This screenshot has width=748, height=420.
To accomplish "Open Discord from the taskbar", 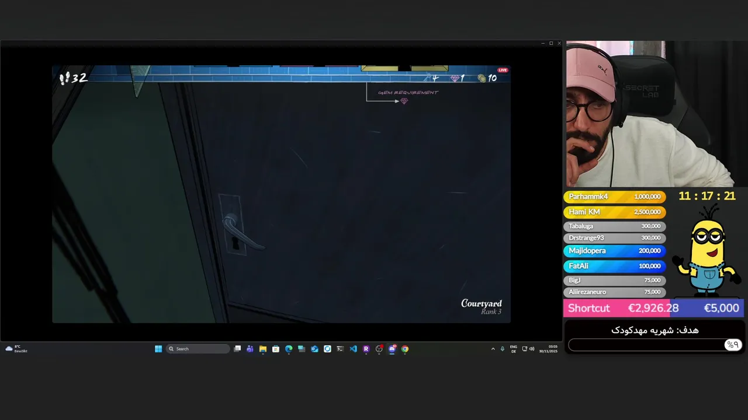I will pos(392,349).
